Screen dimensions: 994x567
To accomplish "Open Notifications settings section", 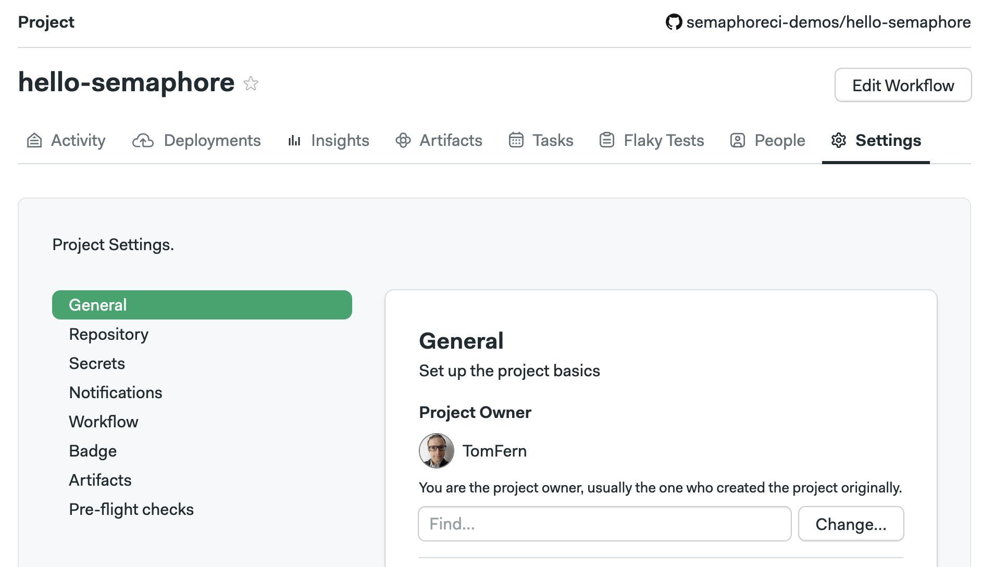I will point(116,392).
